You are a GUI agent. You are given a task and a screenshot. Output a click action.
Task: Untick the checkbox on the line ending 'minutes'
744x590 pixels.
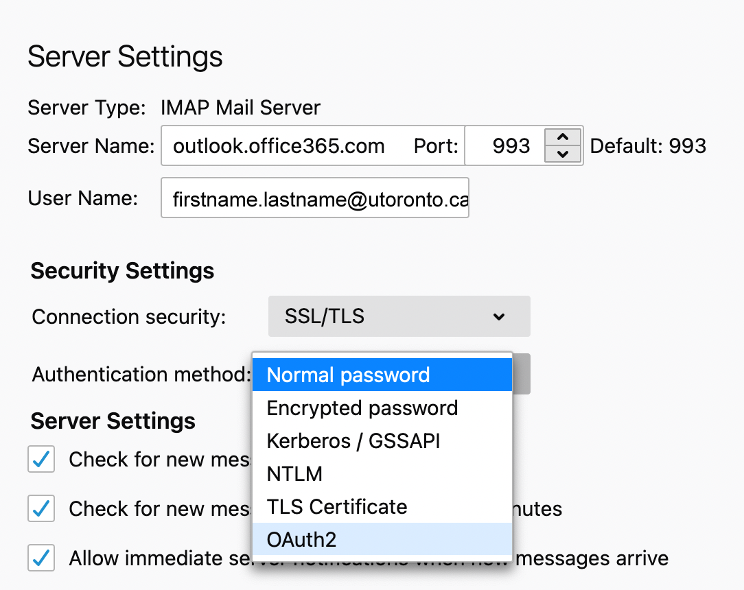(41, 509)
